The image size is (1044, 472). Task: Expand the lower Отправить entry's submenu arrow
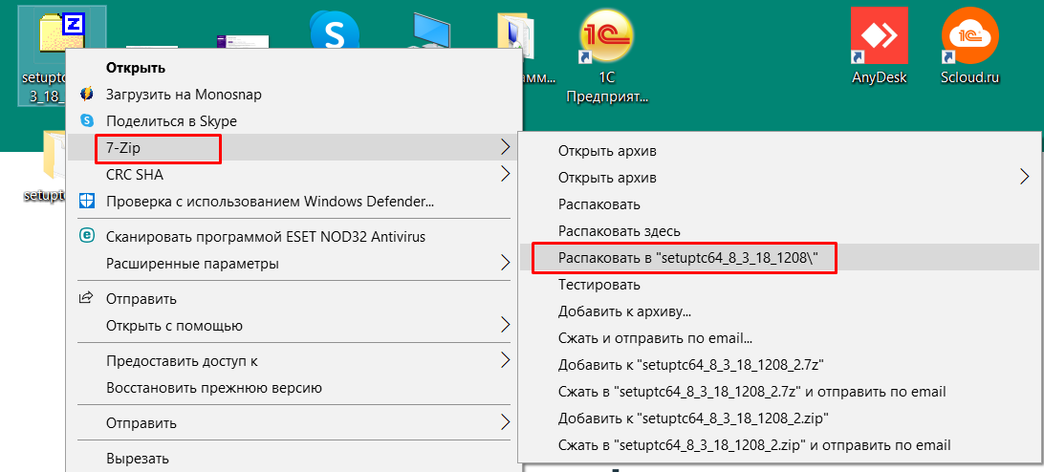pyautogui.click(x=506, y=422)
